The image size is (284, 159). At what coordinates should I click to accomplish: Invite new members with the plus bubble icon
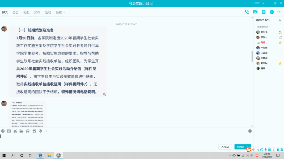(272, 12)
